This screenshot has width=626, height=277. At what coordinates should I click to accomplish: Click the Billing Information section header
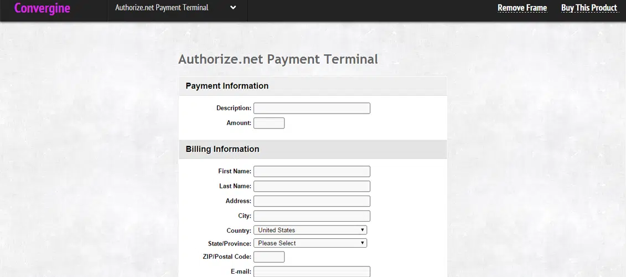coord(223,149)
